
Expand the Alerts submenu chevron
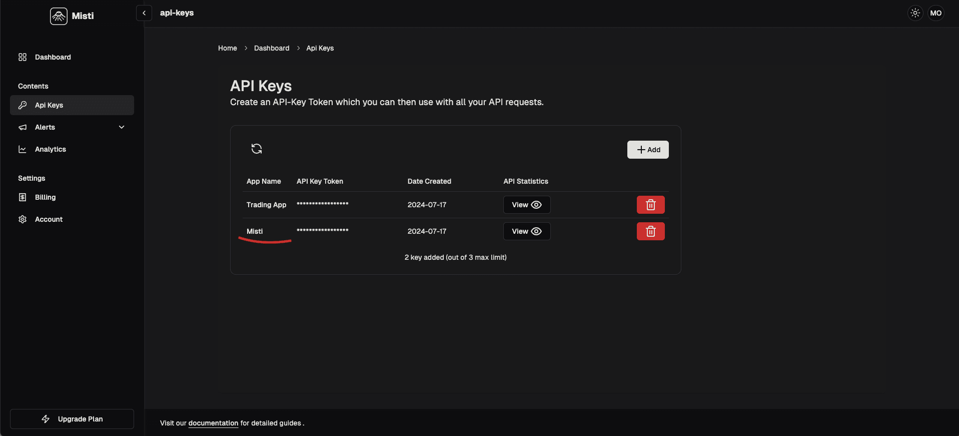click(122, 127)
